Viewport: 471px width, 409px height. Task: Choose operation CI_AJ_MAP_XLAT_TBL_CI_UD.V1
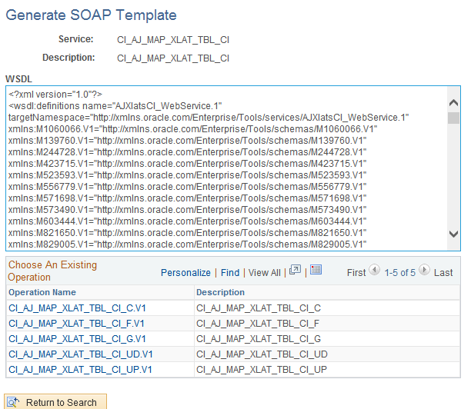[81, 354]
